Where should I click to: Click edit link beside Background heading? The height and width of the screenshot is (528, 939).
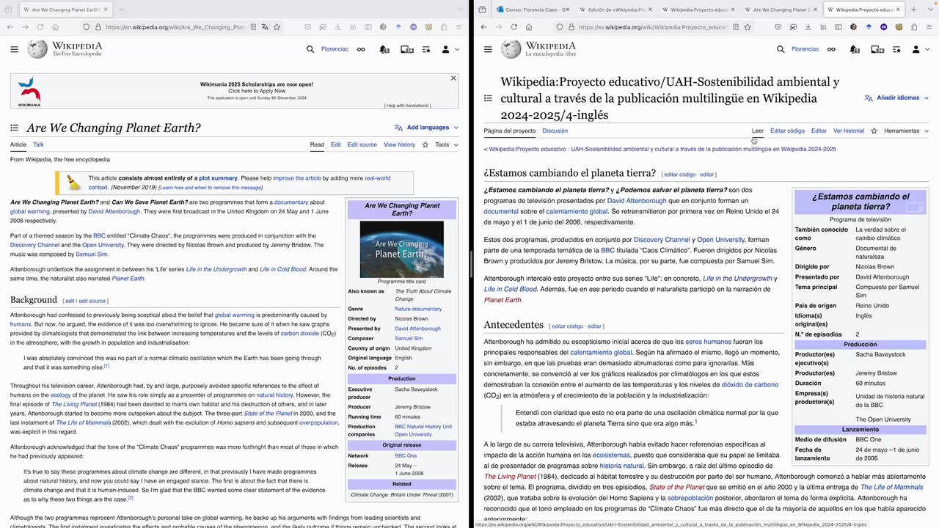coord(70,301)
